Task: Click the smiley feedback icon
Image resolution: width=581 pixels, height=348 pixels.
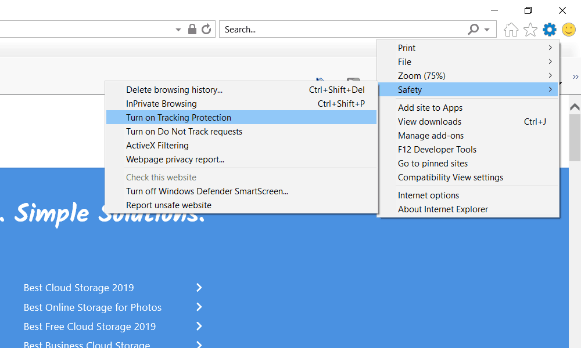Action: [569, 30]
